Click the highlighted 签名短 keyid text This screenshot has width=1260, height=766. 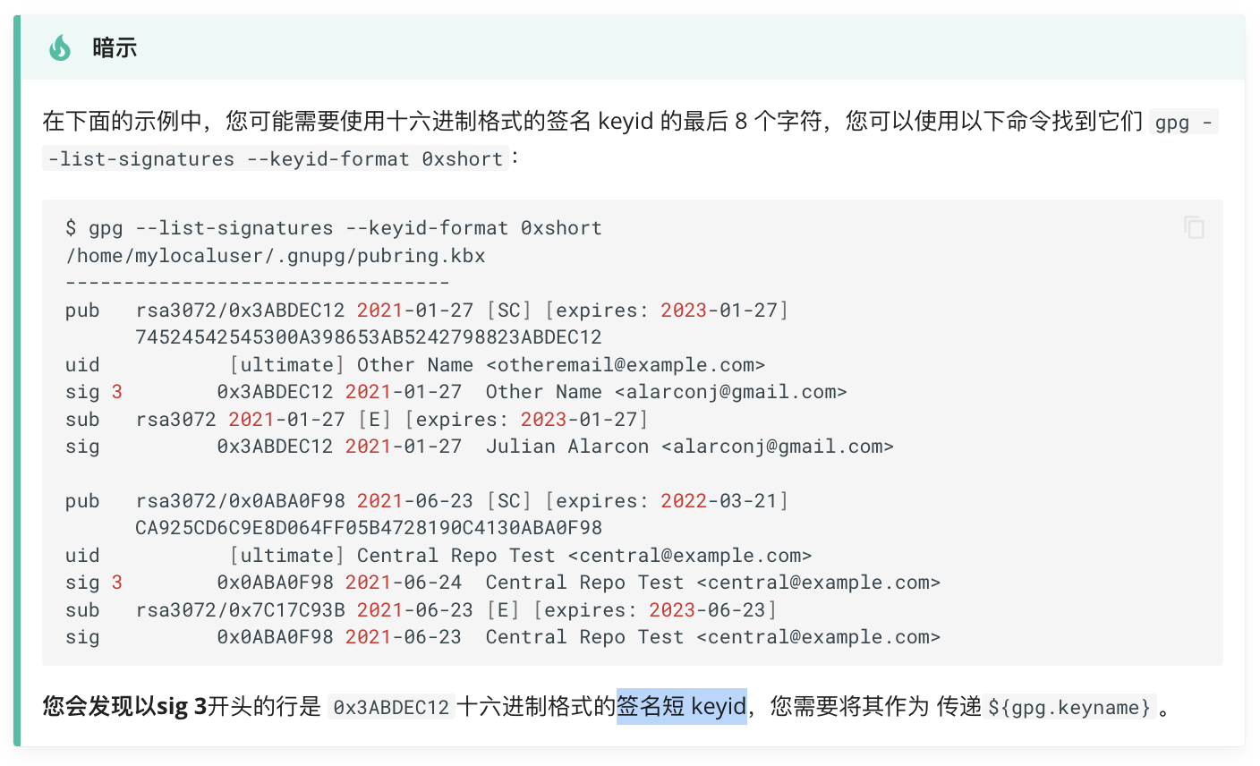681,707
